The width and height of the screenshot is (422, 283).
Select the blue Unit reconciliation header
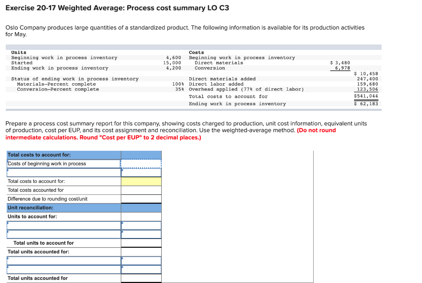coord(62,207)
